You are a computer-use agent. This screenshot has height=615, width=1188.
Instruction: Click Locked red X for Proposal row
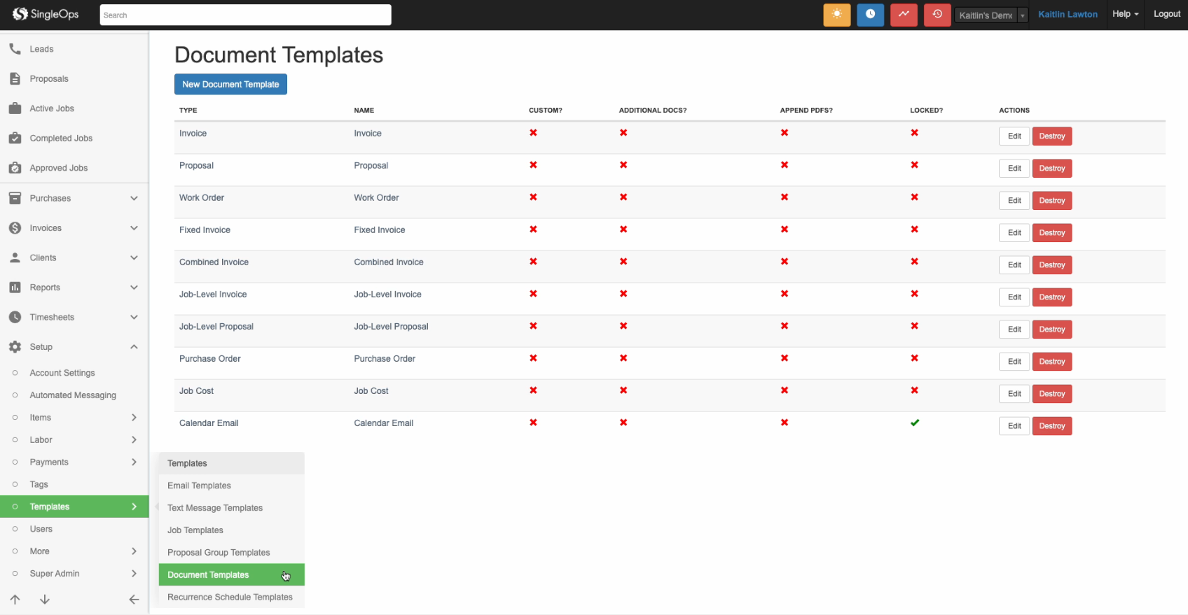click(x=914, y=165)
